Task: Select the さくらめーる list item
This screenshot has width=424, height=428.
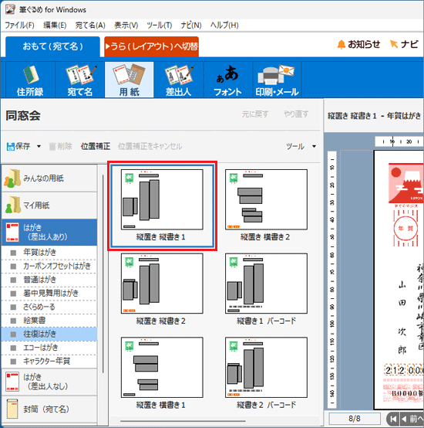Action: [x=49, y=307]
